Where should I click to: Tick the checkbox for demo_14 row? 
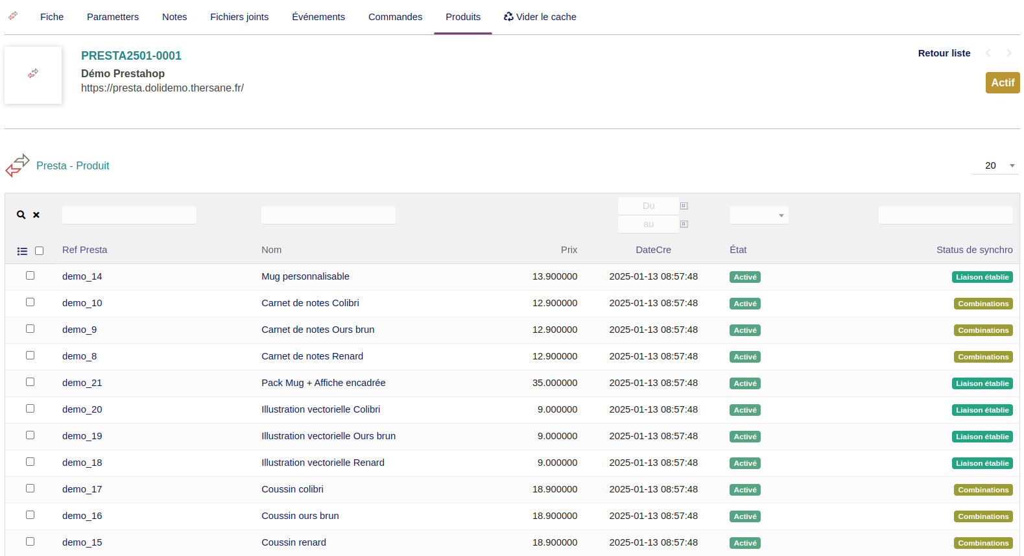coord(30,276)
